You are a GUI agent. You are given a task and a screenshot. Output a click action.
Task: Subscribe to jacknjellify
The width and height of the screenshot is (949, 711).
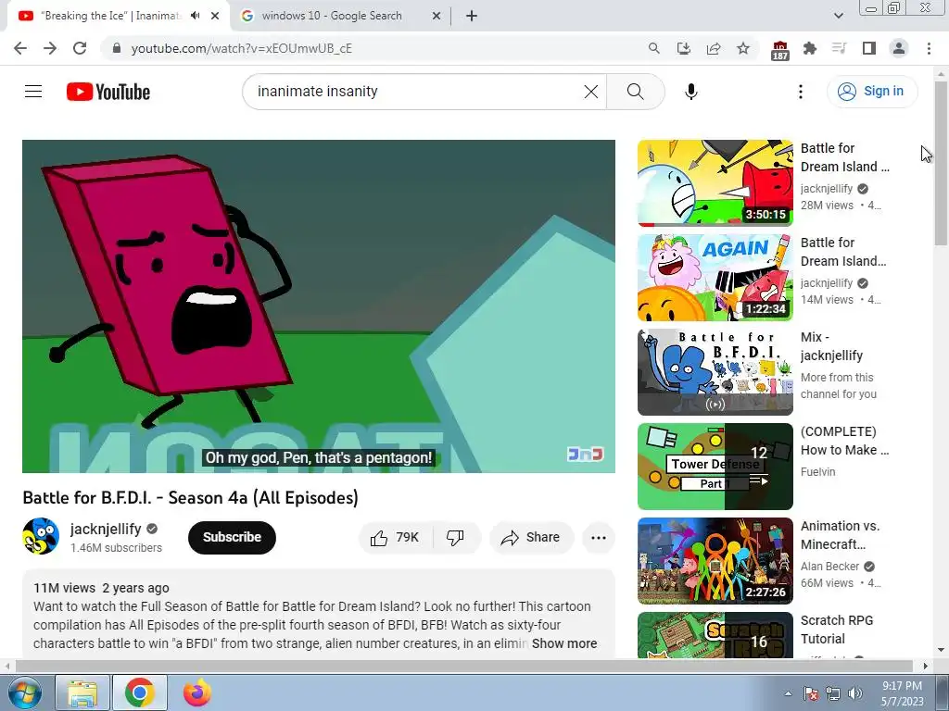point(232,537)
